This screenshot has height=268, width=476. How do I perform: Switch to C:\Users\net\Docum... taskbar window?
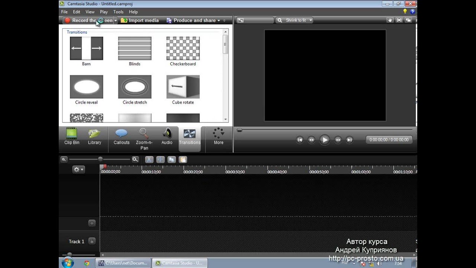124,263
